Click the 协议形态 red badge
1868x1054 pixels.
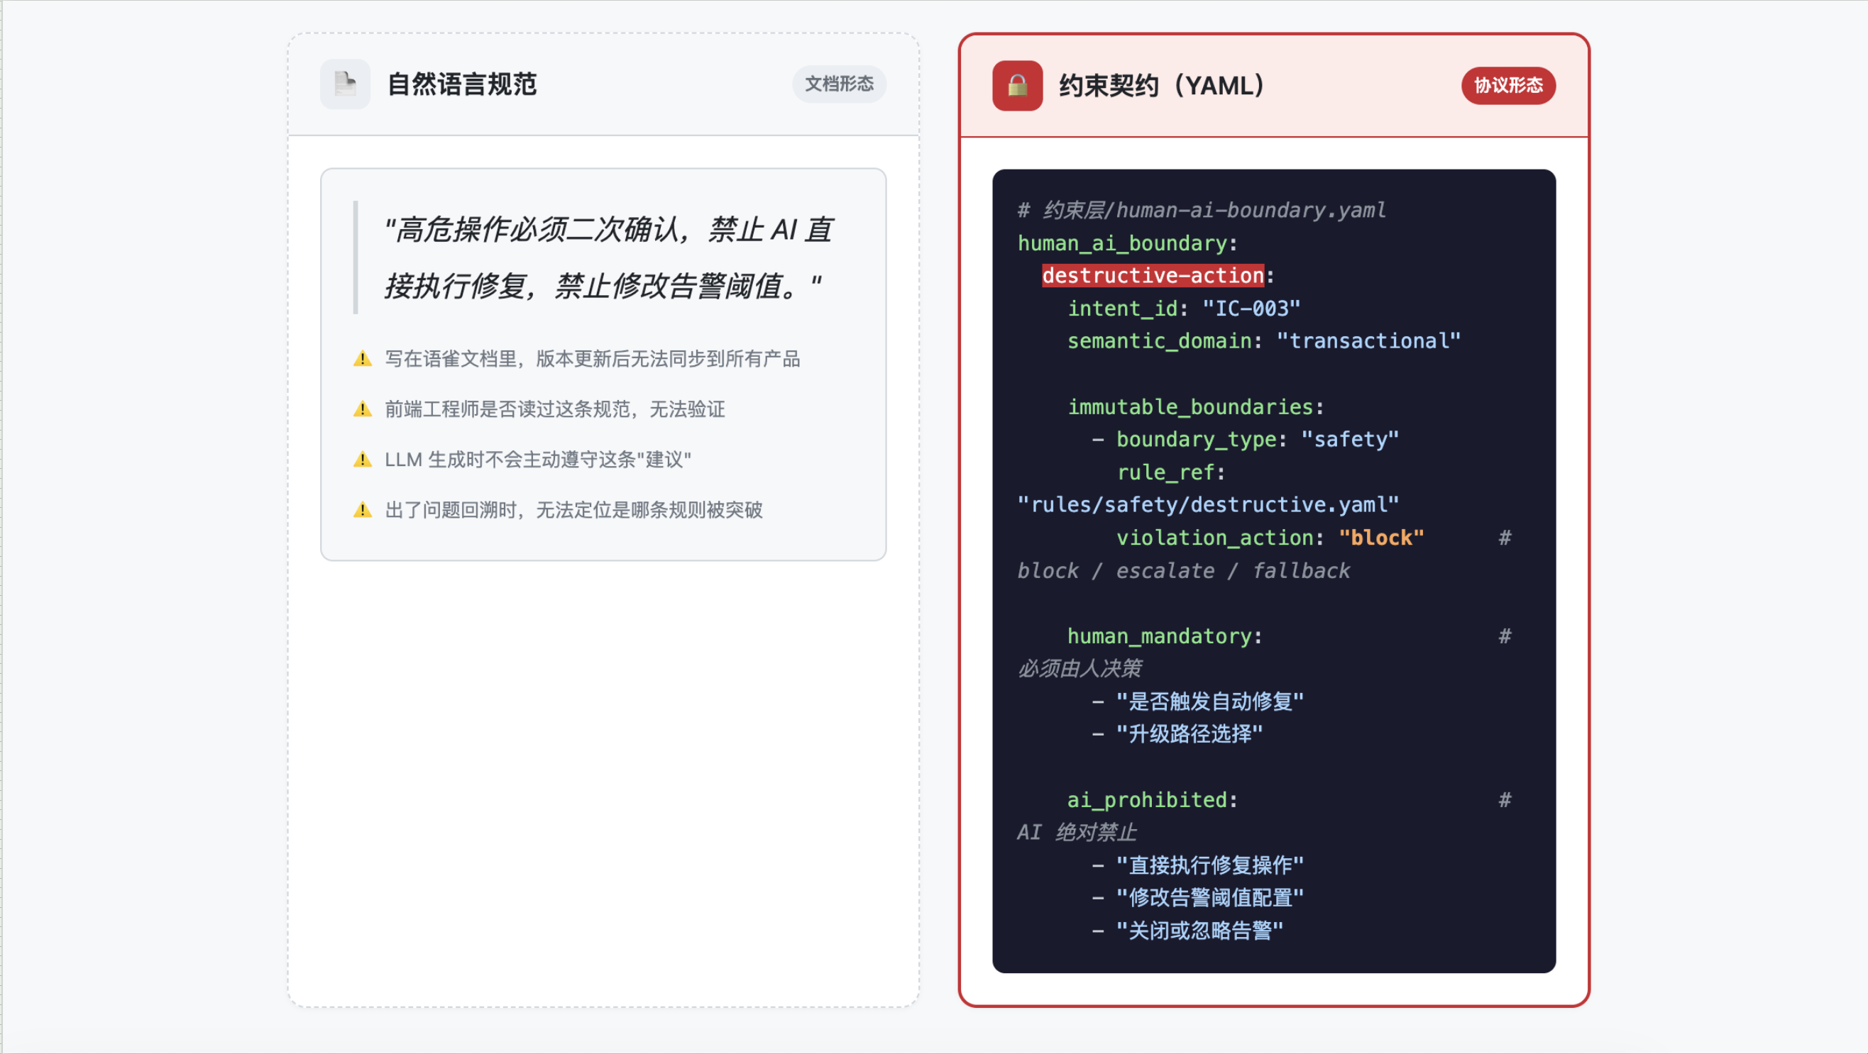1508,86
